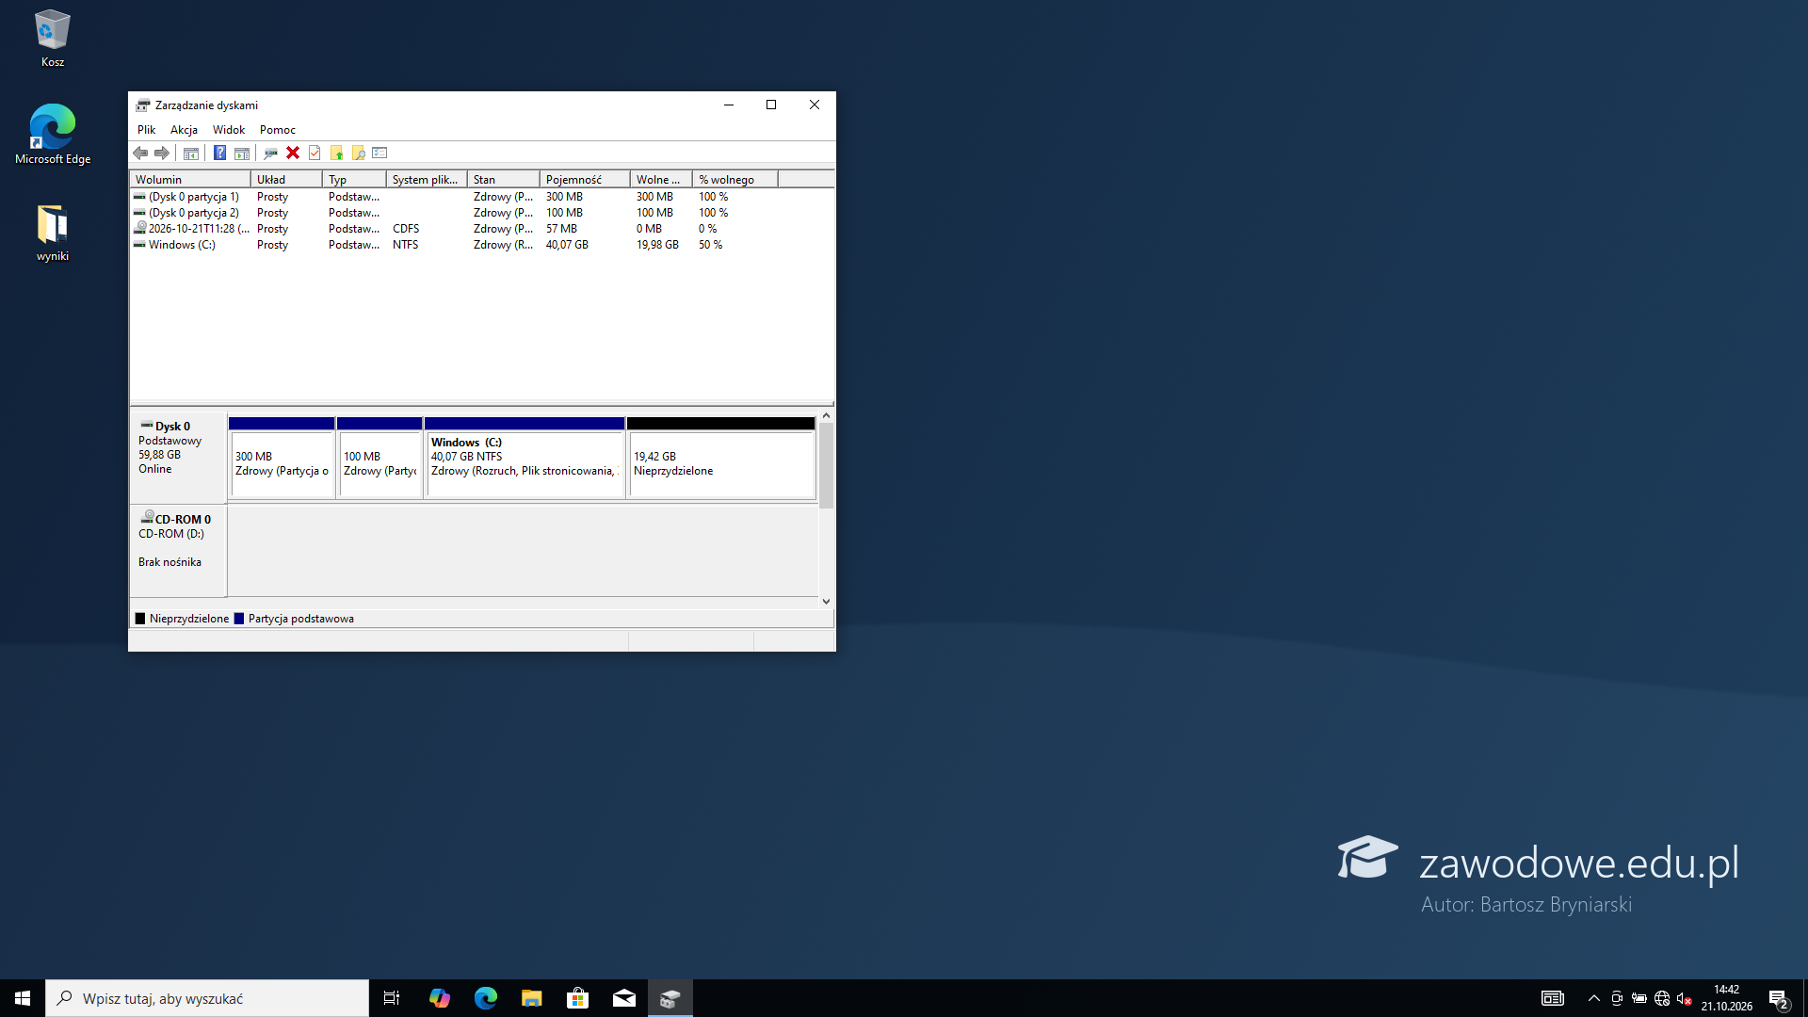This screenshot has width=1808, height=1017.
Task: Select the 19,42 GB Nieprzydzielone block
Action: (721, 458)
